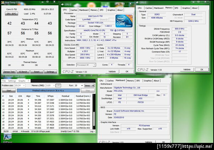The width and height of the screenshot is (214, 150).
Task: Open Real Temp Settings
Action: coord(50,71)
